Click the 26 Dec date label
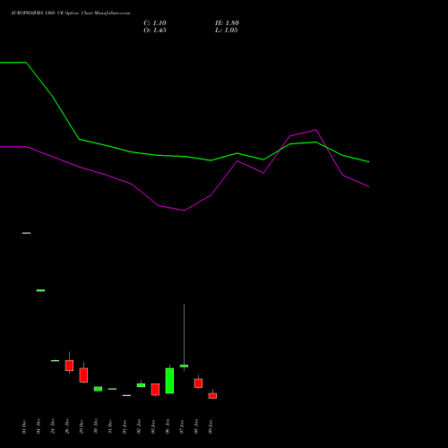448x448 pixels. pos(67,426)
